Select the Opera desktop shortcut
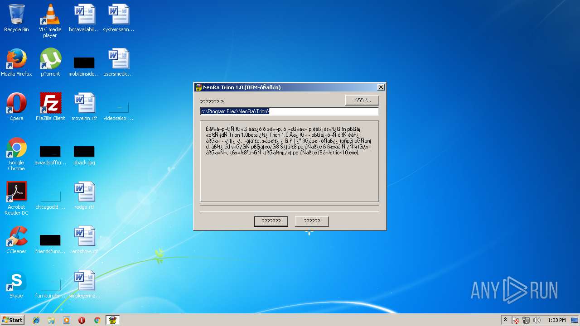This screenshot has width=580, height=326. tap(16, 107)
